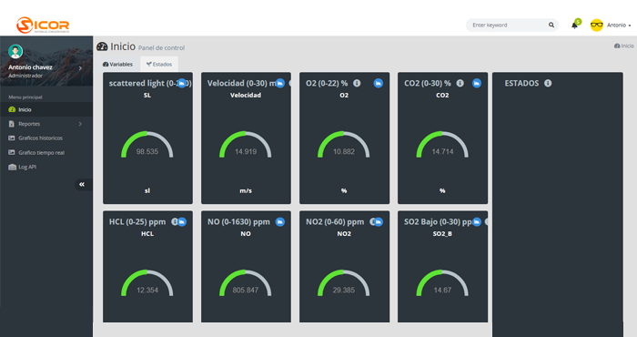Switch to the Estados tab
637x337 pixels.
point(159,65)
